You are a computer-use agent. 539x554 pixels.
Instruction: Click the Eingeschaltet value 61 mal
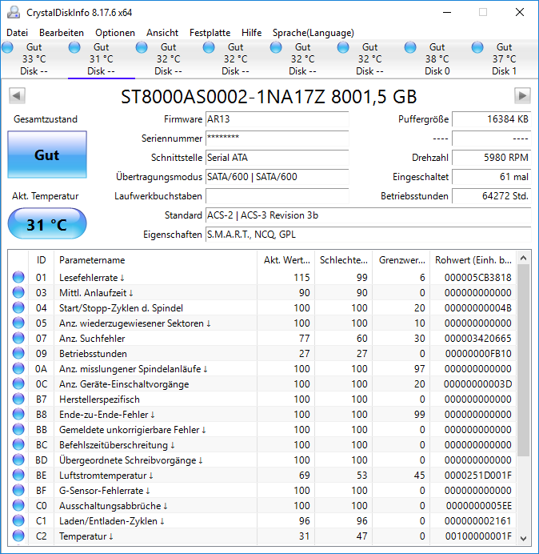click(491, 177)
